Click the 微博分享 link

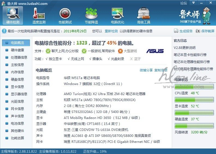coord(146,70)
